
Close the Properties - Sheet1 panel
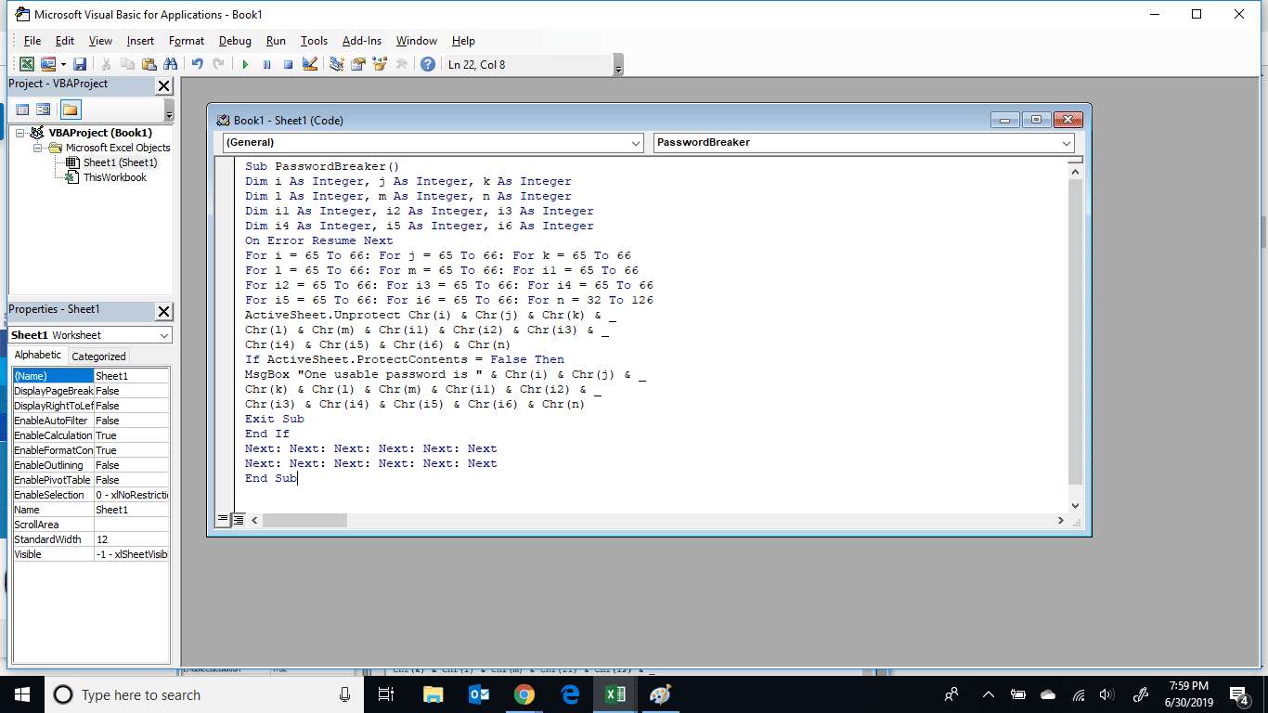coord(163,311)
